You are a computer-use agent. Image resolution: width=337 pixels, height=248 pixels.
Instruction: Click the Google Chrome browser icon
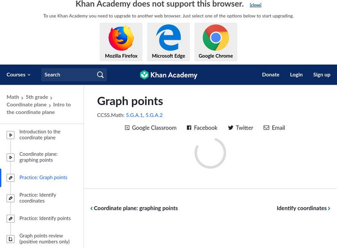click(x=216, y=38)
